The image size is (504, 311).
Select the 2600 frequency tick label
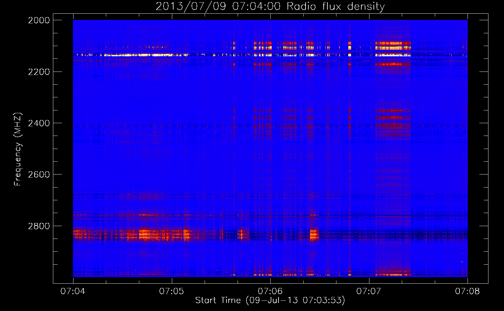[x=39, y=174]
